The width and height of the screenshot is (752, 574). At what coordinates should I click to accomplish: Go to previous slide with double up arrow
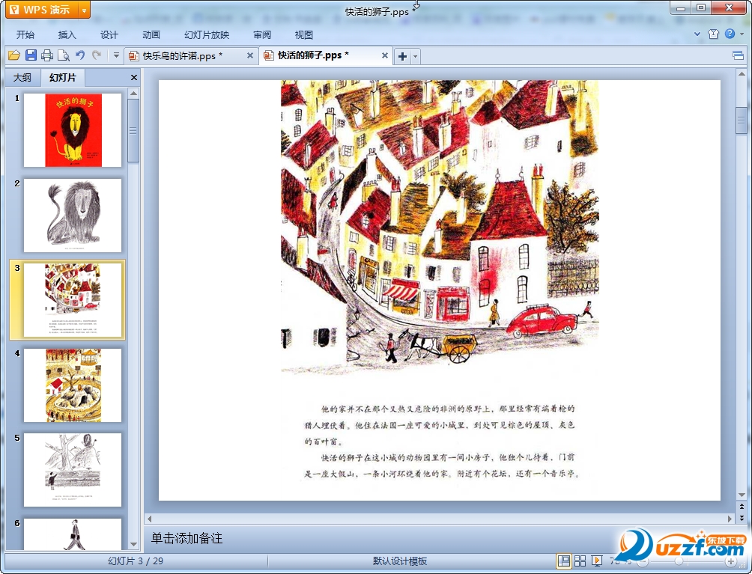point(742,507)
